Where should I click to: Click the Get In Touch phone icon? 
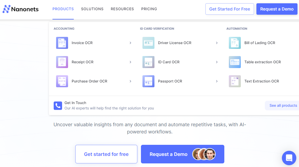click(x=58, y=106)
